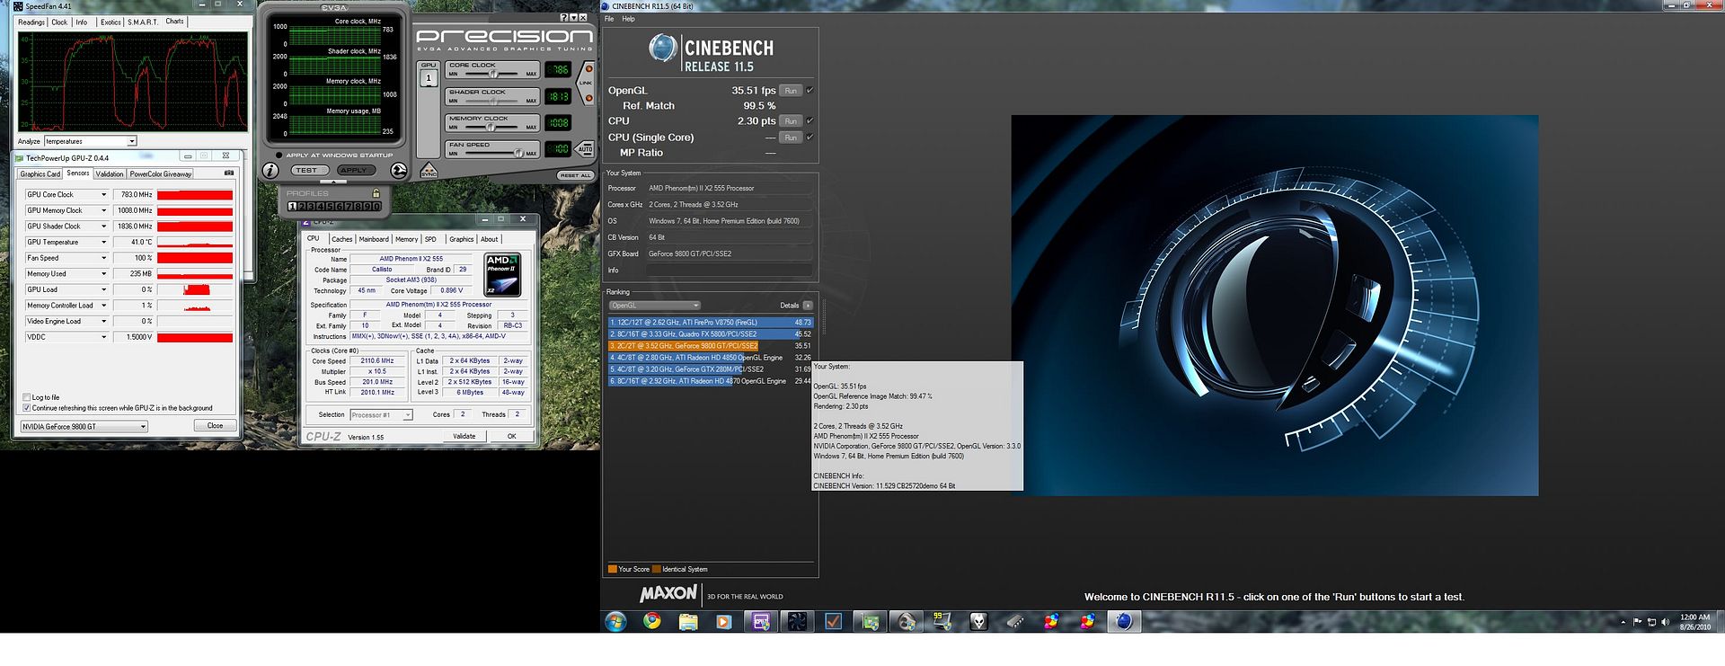1725x666 pixels.
Task: Open the S.M.A.R.T. tab in SpeedFan
Action: (143, 22)
